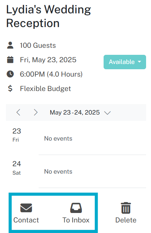151x233 pixels.
Task: Click the To Inbox label
Action: point(76,220)
